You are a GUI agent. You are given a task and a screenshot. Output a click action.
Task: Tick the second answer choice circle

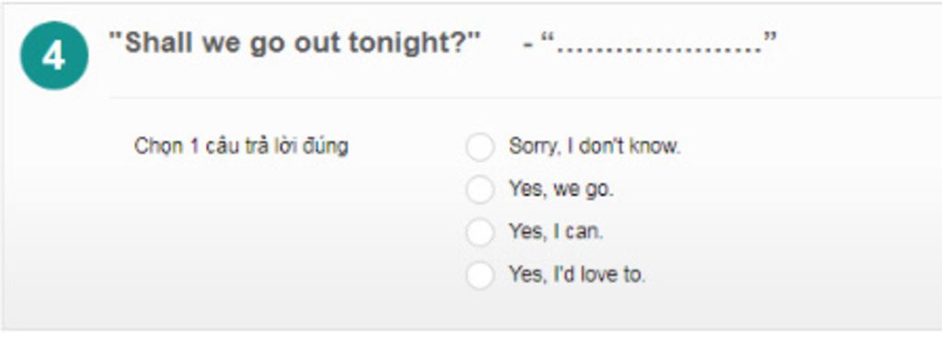[x=480, y=189]
